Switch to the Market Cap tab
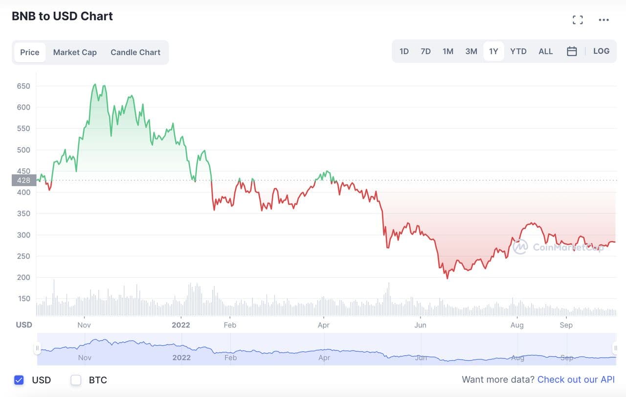Image resolution: width=626 pixels, height=397 pixels. click(x=75, y=52)
